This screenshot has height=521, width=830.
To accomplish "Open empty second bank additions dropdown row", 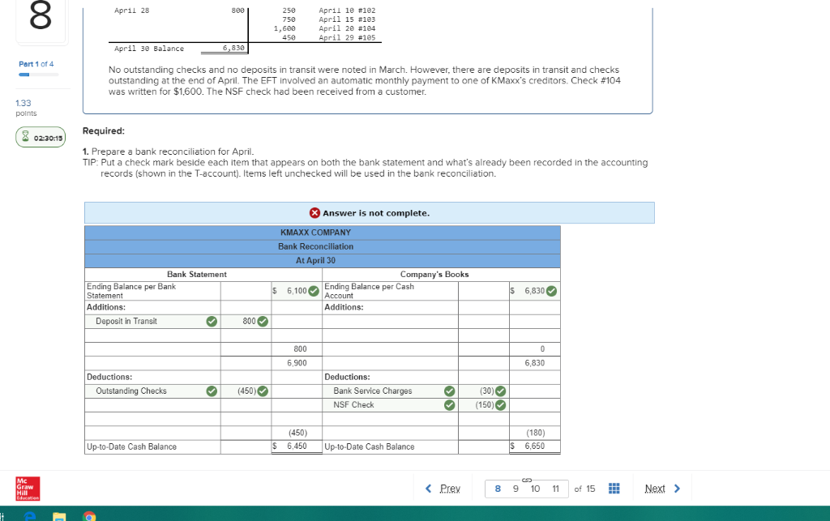I will (152, 335).
